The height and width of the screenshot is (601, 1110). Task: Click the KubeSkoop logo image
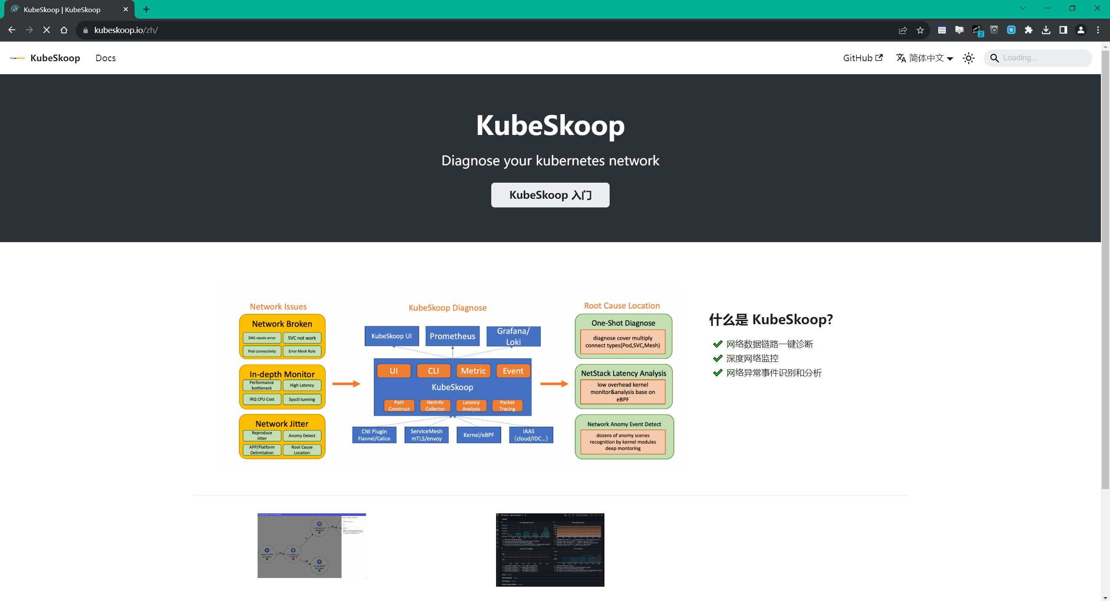coord(18,58)
